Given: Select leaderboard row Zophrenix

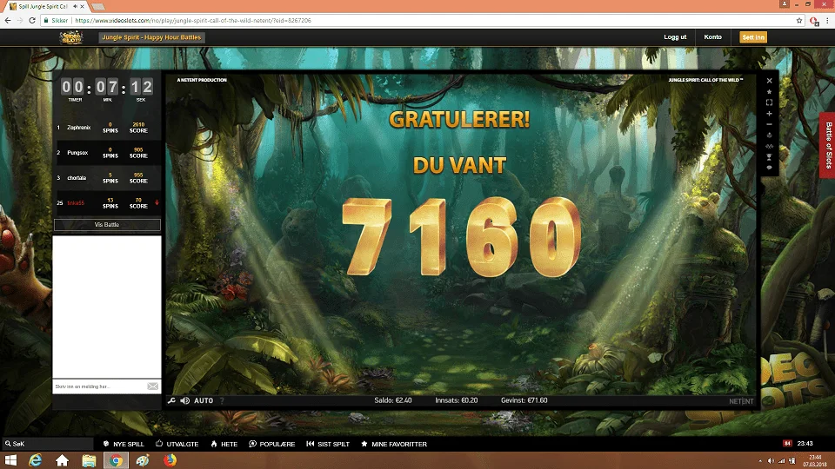Looking at the screenshot, I should click(x=107, y=128).
